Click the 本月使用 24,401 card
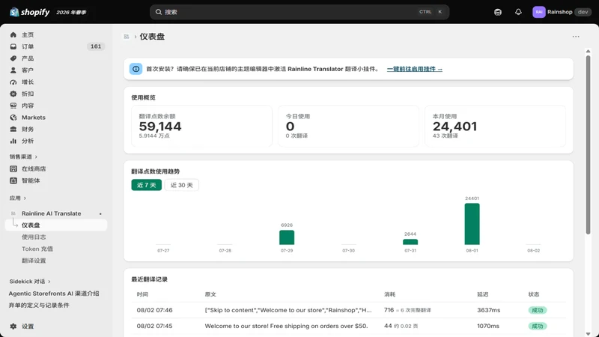Screen dimensions: 599x337 coord(495,126)
